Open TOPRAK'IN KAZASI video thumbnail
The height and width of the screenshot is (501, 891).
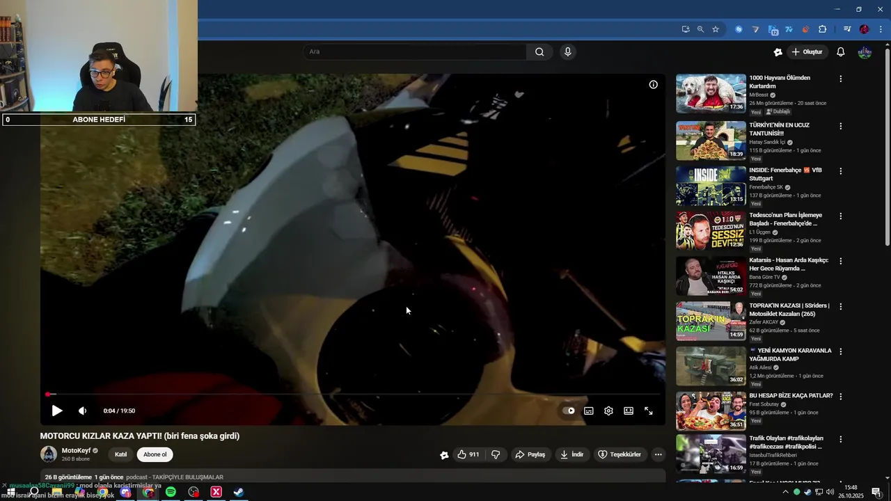(711, 321)
